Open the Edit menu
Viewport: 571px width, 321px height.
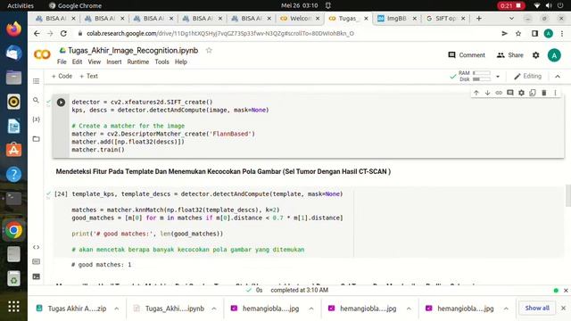coord(77,62)
